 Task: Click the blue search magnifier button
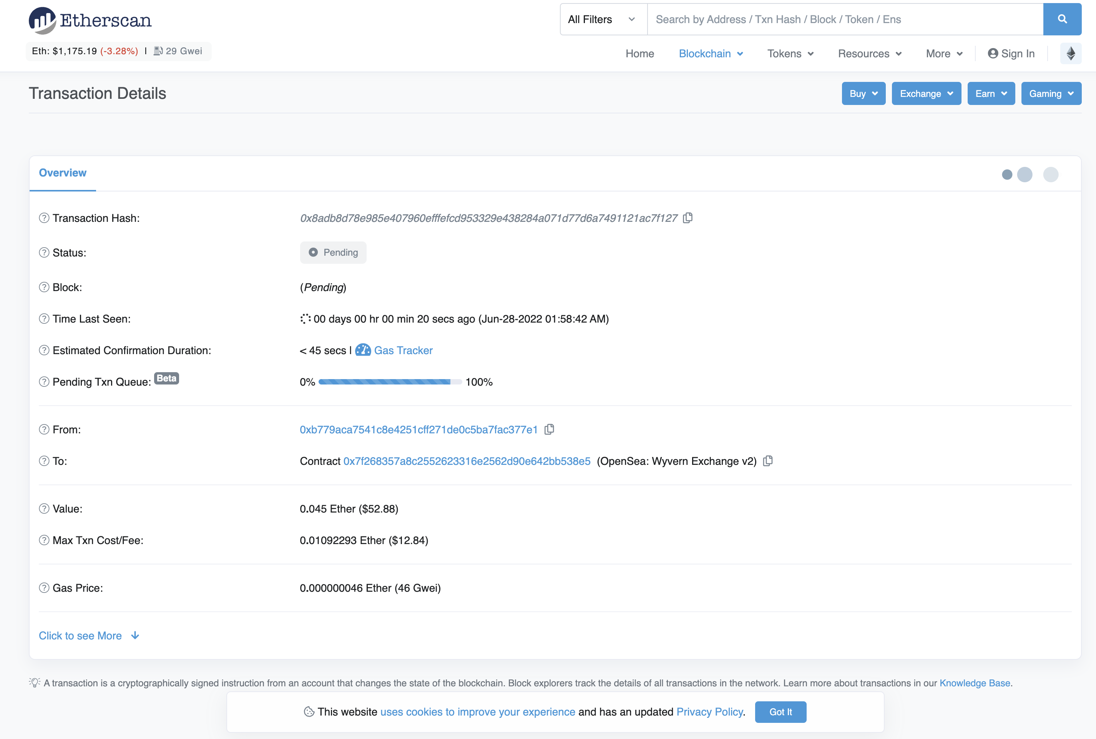(1062, 19)
